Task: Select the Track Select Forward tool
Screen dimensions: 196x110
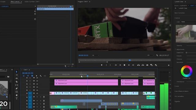Action: (17, 75)
